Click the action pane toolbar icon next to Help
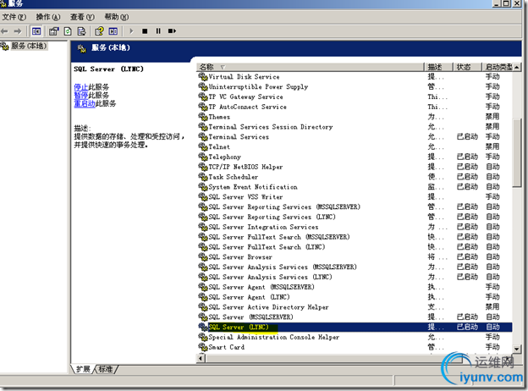The image size is (528, 391). pos(113,31)
